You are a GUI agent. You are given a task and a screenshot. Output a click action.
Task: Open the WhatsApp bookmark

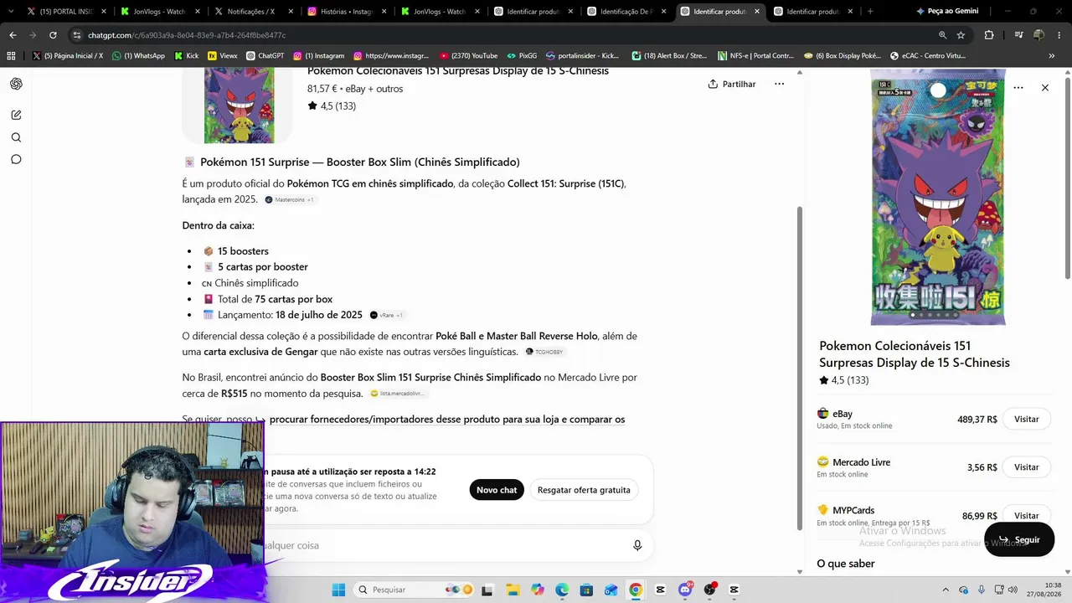pos(139,56)
